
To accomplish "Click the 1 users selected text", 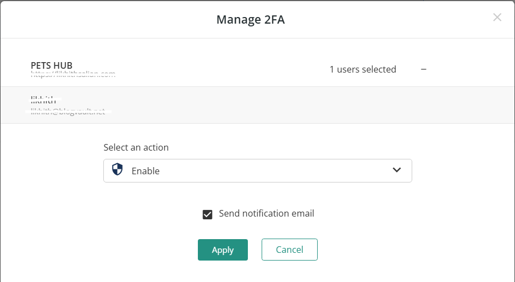I will pos(363,69).
